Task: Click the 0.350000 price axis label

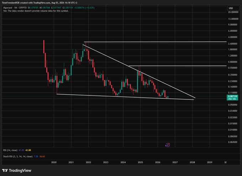Action: point(233,75)
